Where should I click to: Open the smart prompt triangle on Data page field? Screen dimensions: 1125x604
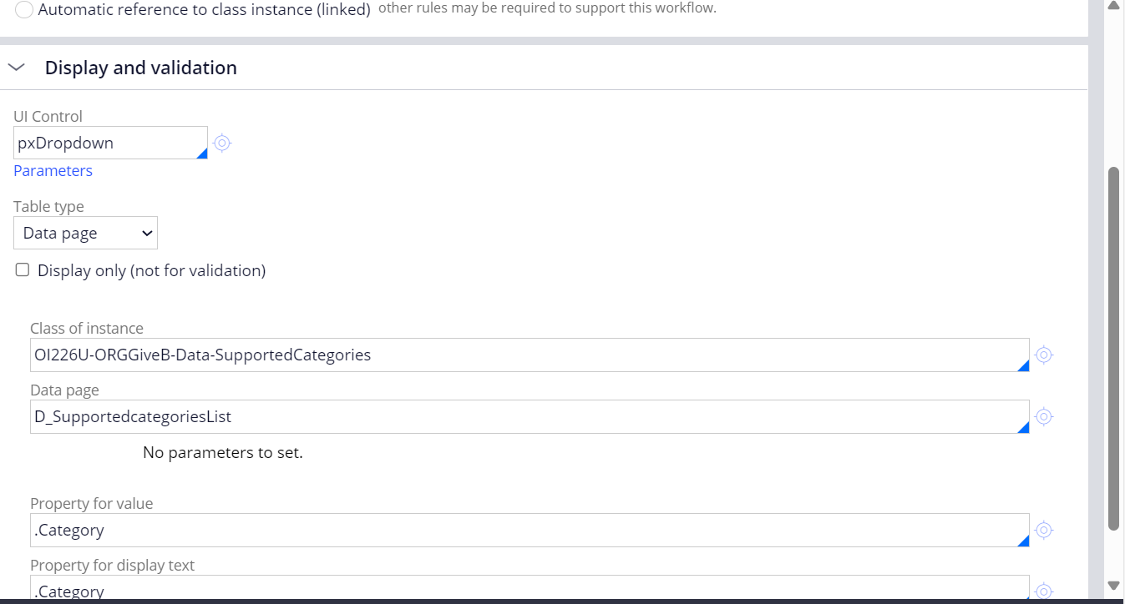[1023, 427]
